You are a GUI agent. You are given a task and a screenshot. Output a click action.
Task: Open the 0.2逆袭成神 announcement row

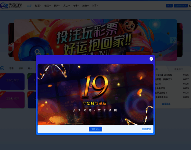(172, 97)
